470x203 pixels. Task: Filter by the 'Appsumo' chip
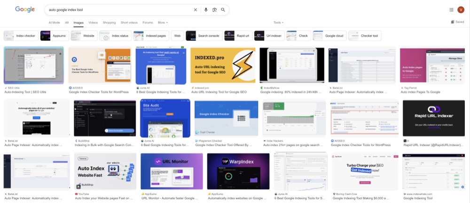(x=55, y=36)
